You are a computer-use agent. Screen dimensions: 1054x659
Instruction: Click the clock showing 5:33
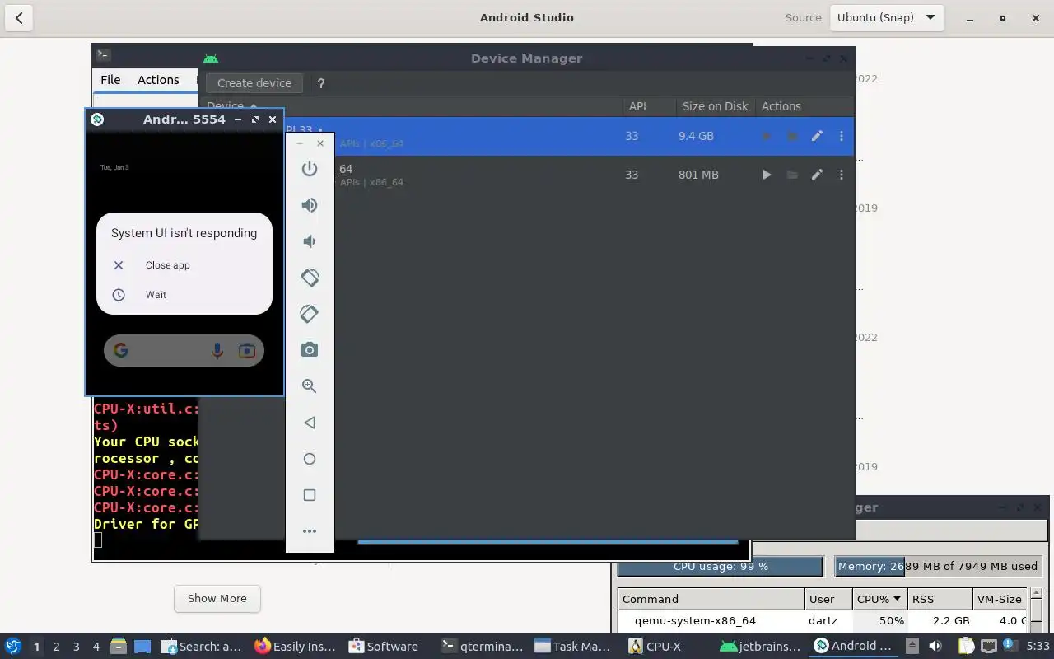1038,647
